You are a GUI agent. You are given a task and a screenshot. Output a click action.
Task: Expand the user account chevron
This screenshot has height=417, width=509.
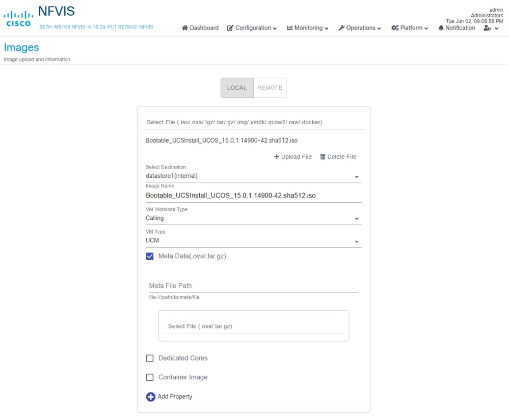point(496,29)
